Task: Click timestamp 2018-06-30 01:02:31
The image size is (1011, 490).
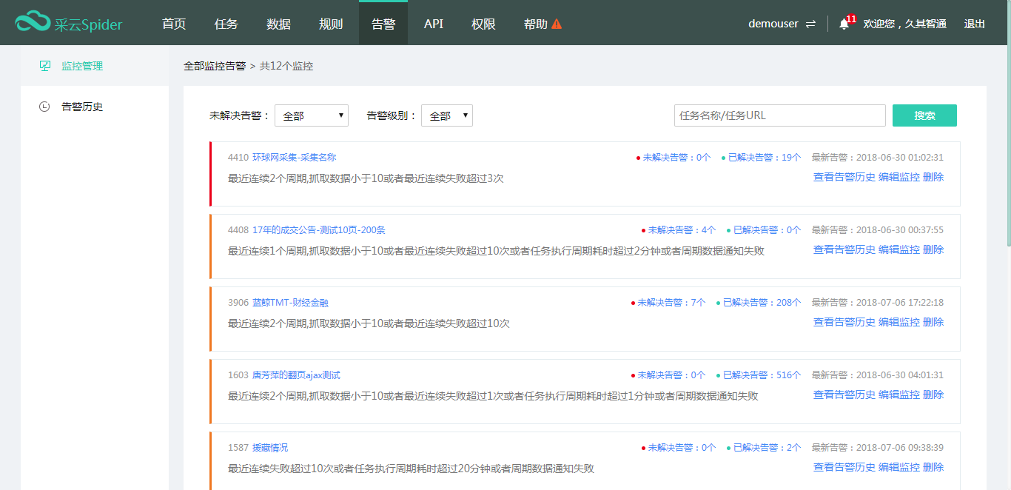Action: tap(899, 157)
